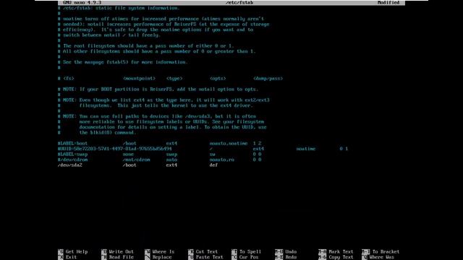Click the 'switch between notail / tail freely' line
The width and height of the screenshot is (463, 260).
(x=109, y=35)
